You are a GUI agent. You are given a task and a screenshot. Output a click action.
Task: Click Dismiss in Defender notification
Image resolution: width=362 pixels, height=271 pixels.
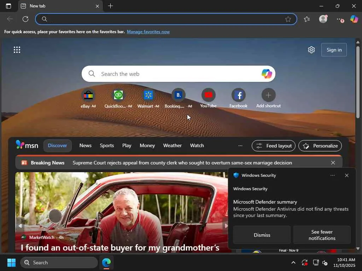pos(262,235)
